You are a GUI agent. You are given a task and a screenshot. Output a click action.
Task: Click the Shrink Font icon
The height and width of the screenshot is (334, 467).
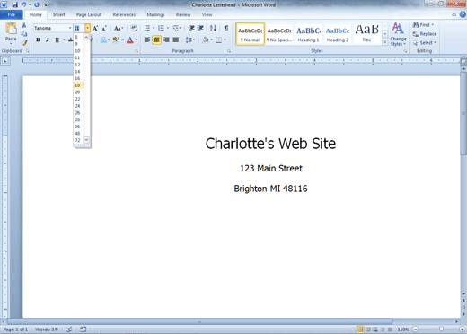104,29
